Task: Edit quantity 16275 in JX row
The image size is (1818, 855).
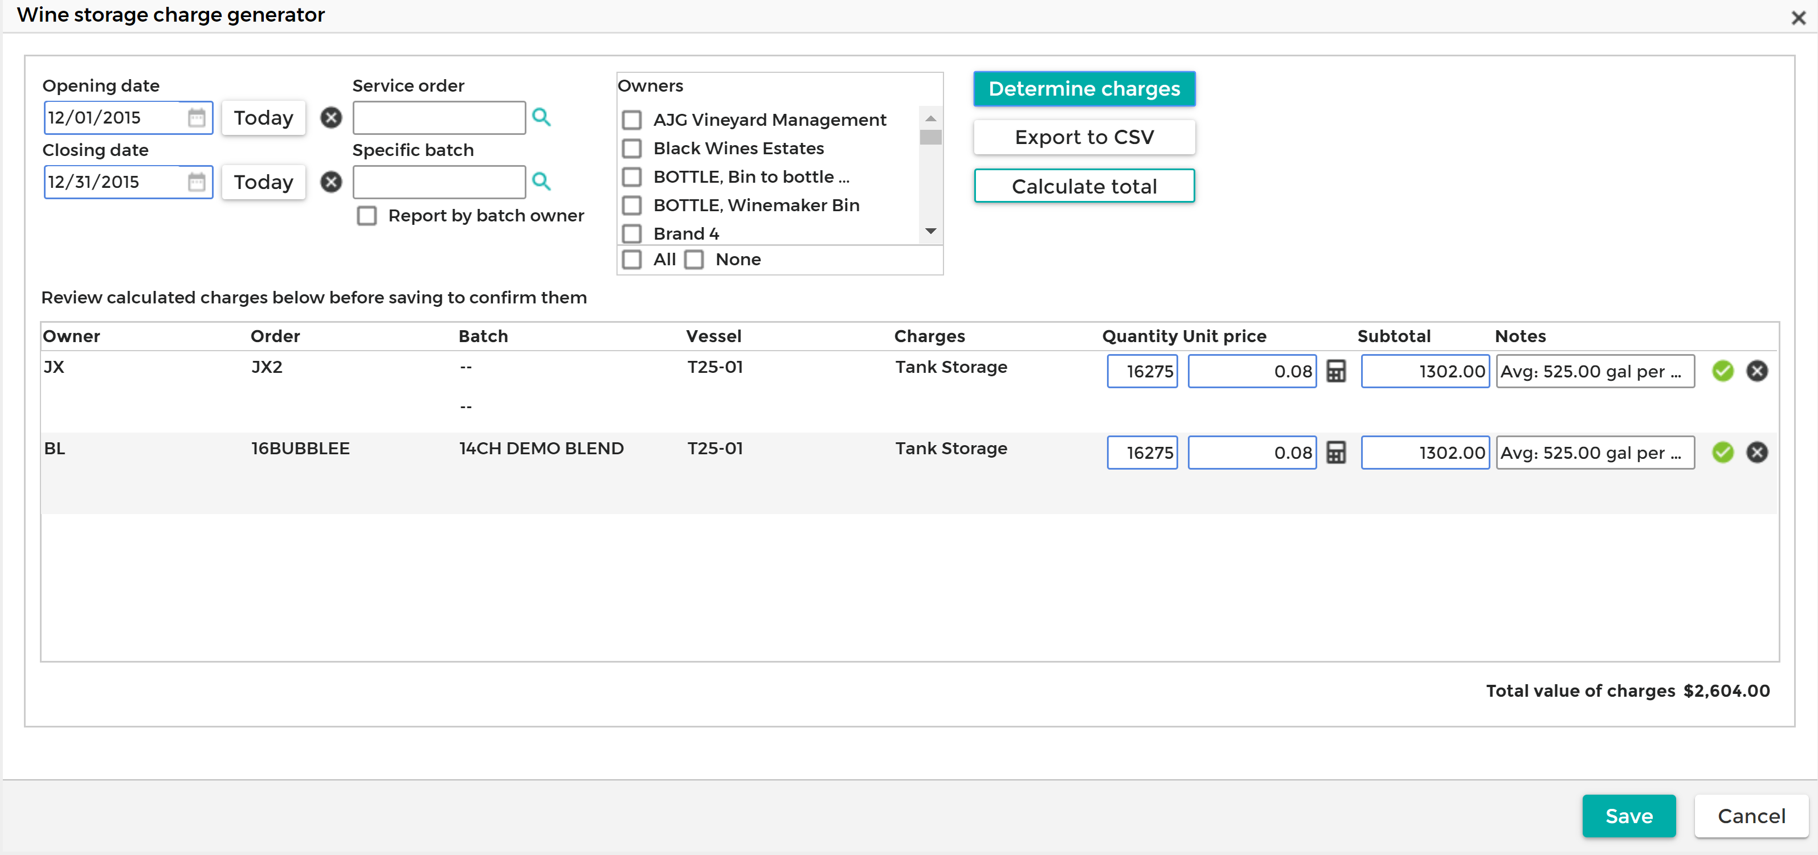Action: point(1142,372)
